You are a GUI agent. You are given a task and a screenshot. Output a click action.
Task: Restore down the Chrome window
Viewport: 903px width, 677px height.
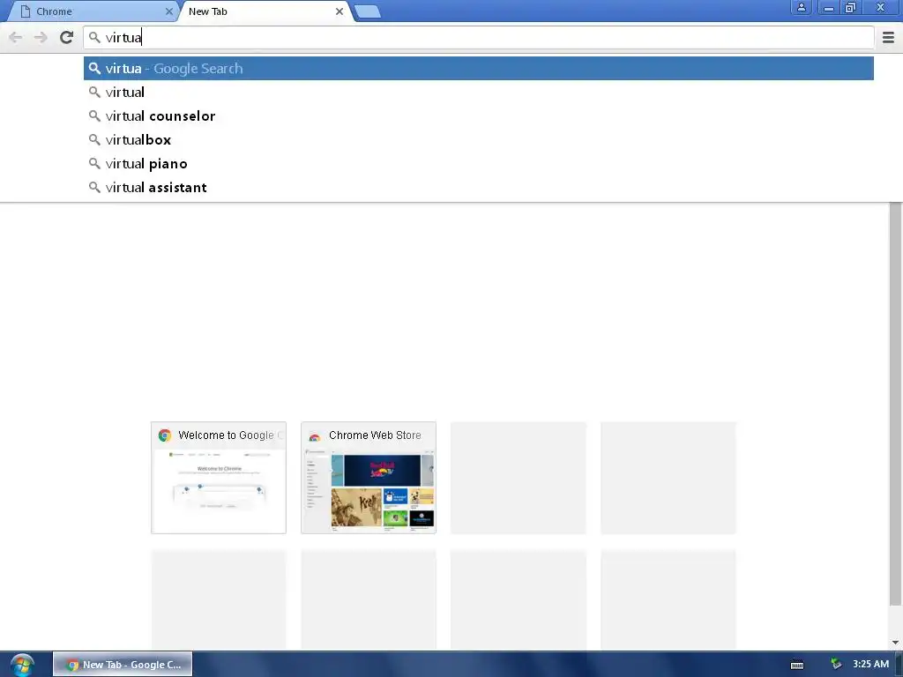point(851,7)
